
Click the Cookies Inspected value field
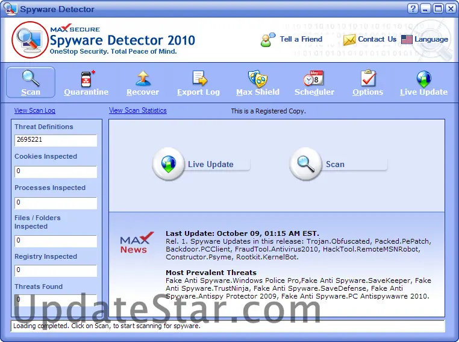click(55, 172)
